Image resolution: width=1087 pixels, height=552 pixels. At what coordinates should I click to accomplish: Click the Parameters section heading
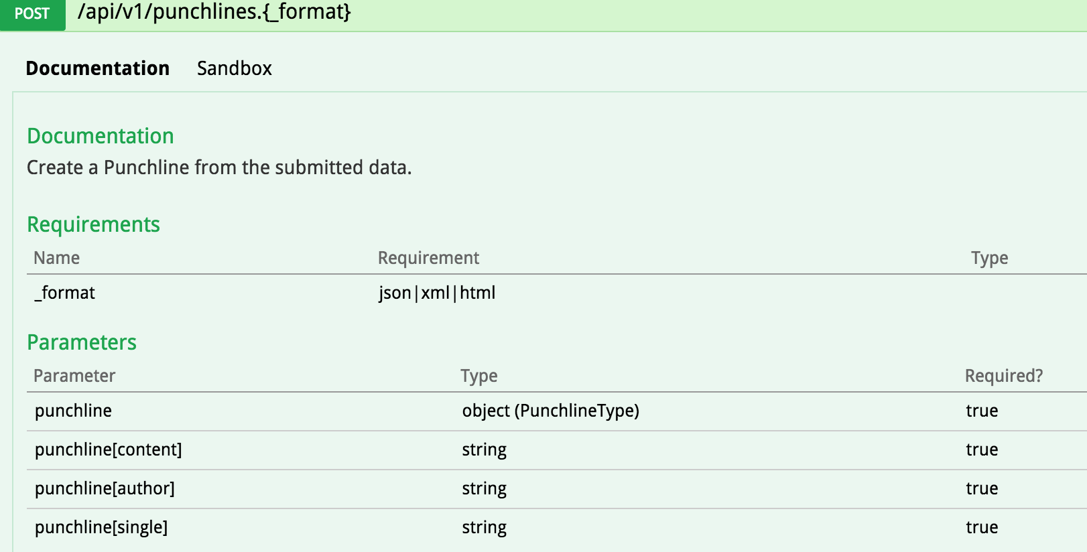(82, 342)
